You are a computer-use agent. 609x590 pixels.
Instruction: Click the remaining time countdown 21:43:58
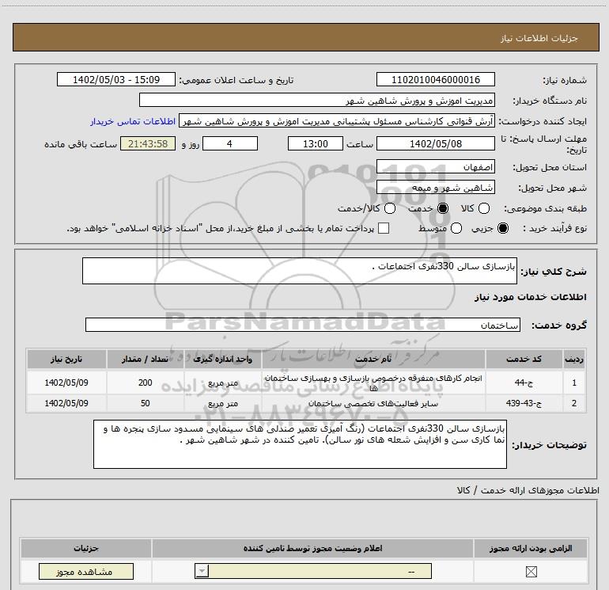(148, 143)
